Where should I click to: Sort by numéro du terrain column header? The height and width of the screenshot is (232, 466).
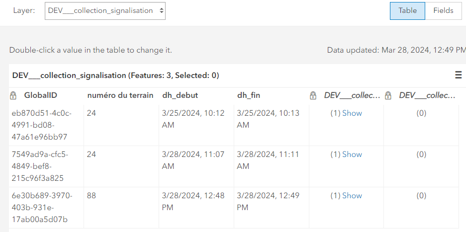[120, 95]
